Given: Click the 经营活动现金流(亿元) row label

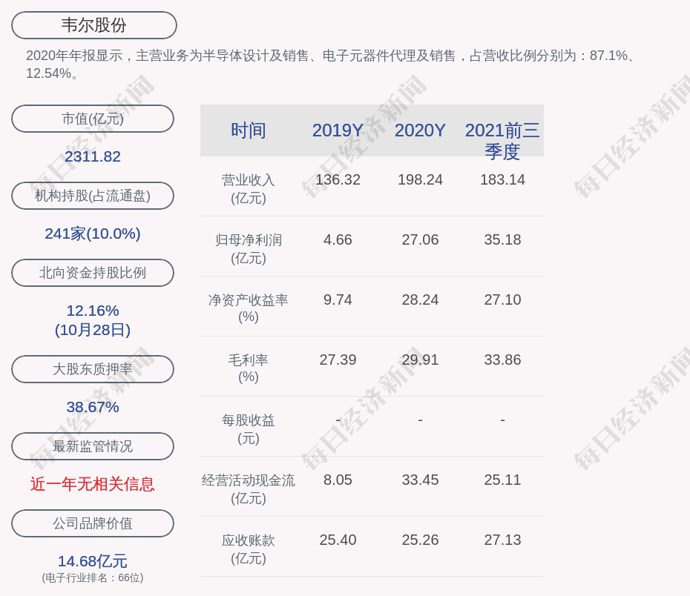Looking at the screenshot, I should [249, 489].
